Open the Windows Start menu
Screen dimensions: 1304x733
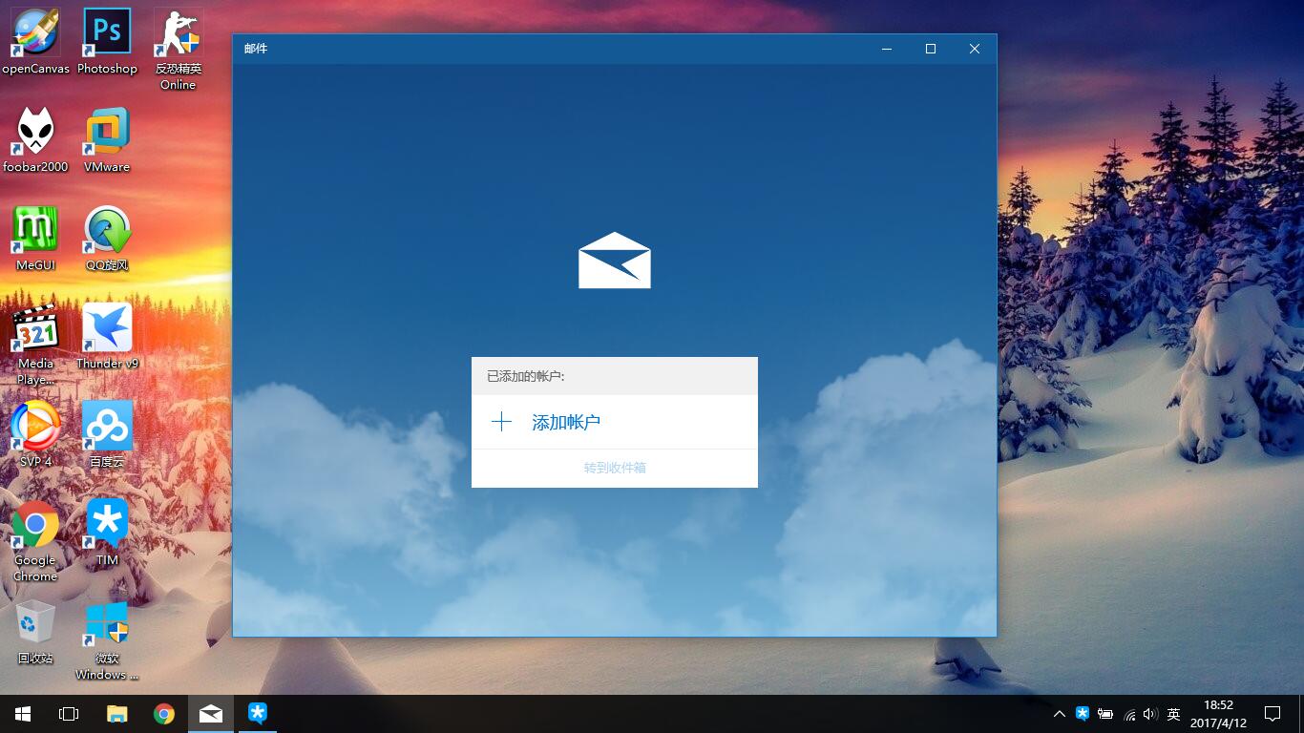coord(23,714)
